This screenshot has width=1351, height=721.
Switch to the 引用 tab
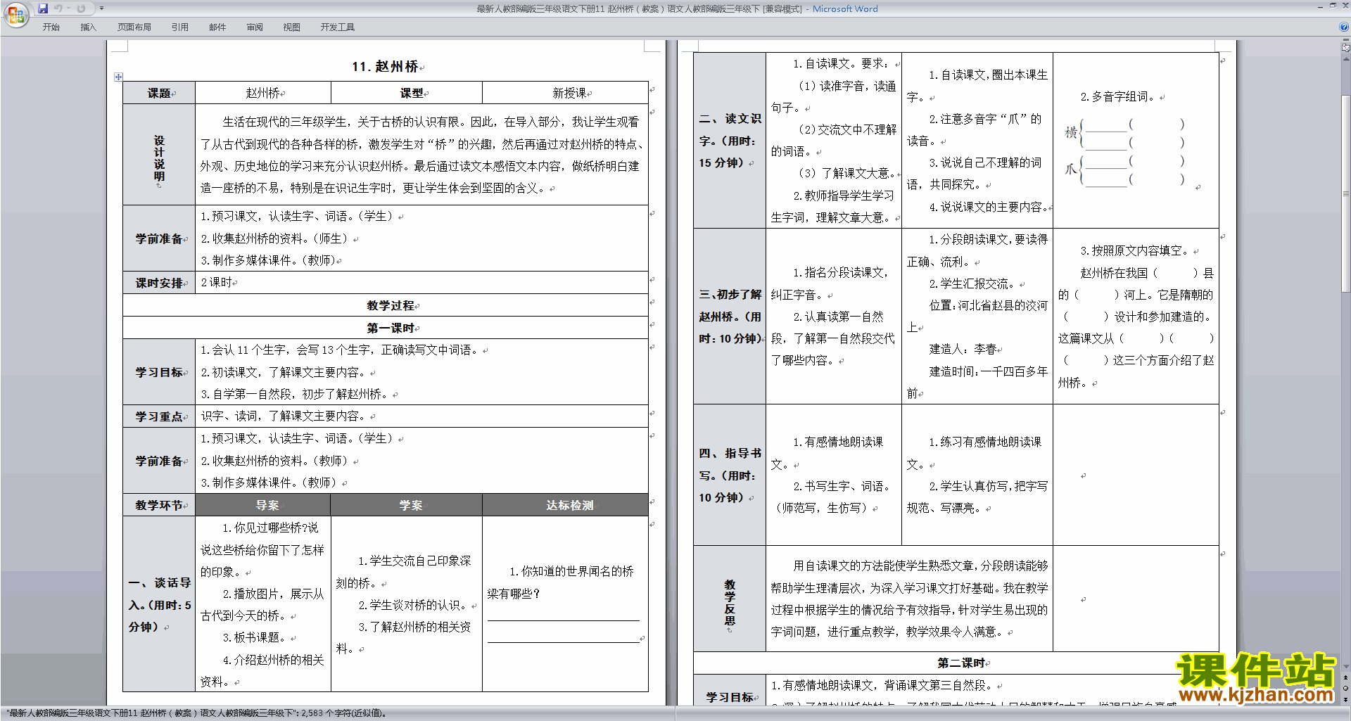(x=179, y=27)
